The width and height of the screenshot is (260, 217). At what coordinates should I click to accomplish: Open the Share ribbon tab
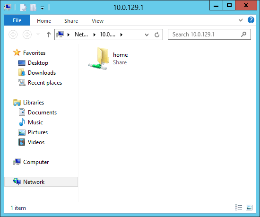pyautogui.click(x=71, y=21)
